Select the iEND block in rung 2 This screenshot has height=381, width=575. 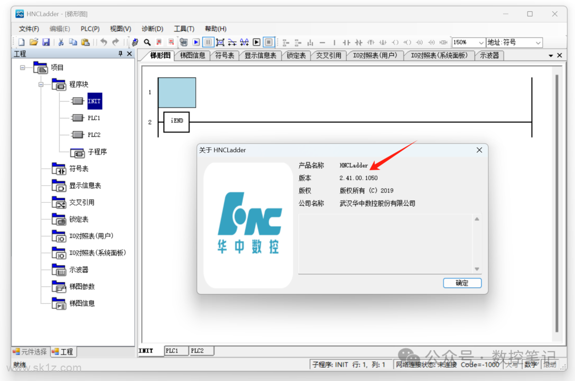176,122
